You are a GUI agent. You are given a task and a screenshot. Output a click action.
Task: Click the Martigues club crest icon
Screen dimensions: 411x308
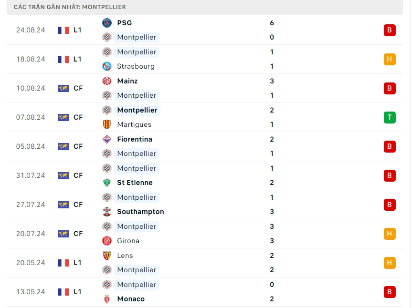pyautogui.click(x=107, y=124)
